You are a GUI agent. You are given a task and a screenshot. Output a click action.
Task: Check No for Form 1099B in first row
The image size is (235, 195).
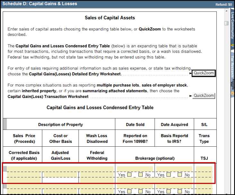coord(140,175)
